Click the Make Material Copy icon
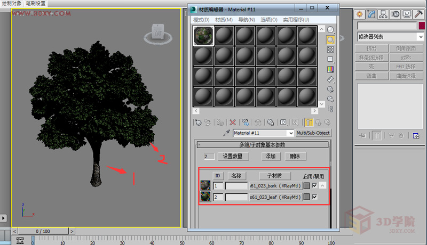 [x=246, y=123]
